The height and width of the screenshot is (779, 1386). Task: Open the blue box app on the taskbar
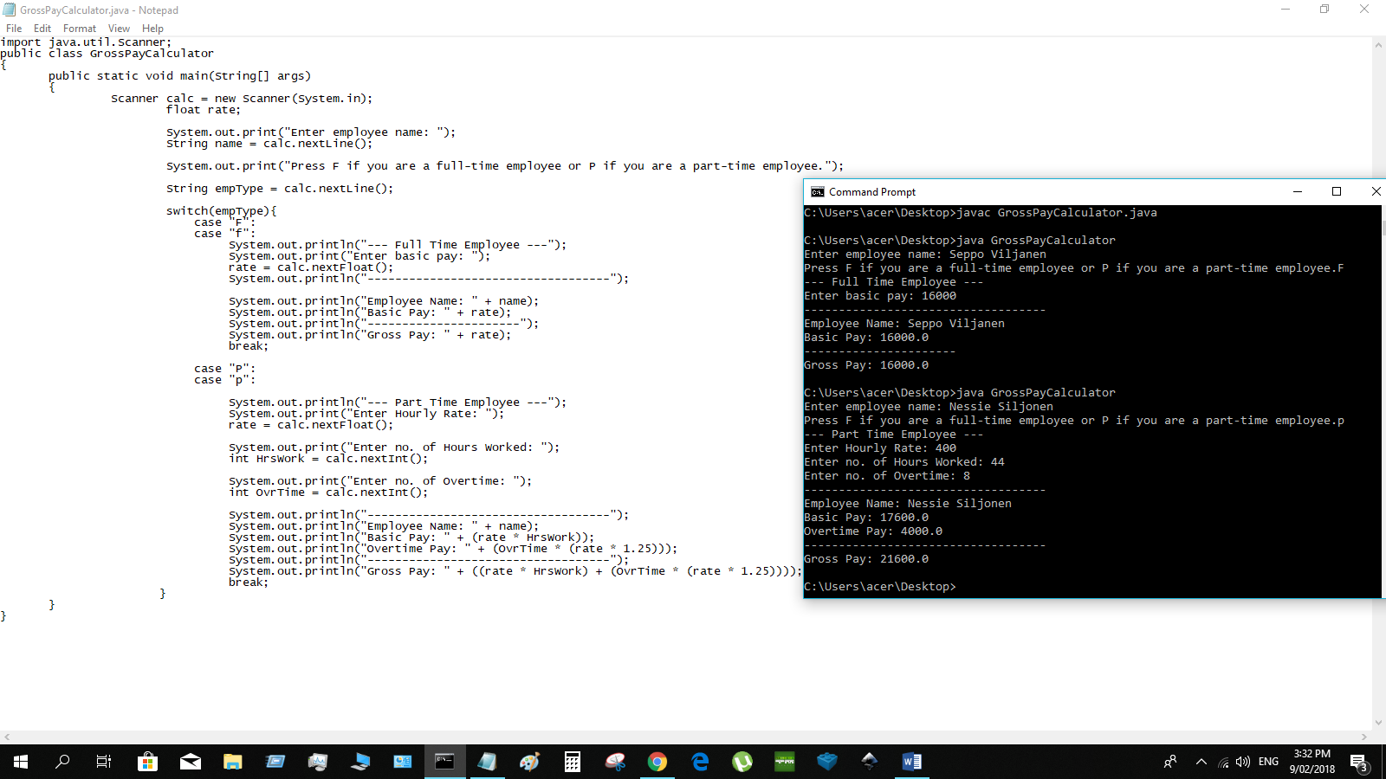827,762
